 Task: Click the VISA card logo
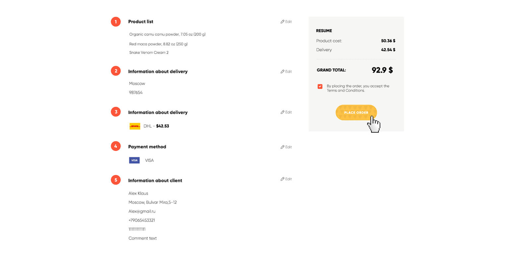tap(134, 160)
